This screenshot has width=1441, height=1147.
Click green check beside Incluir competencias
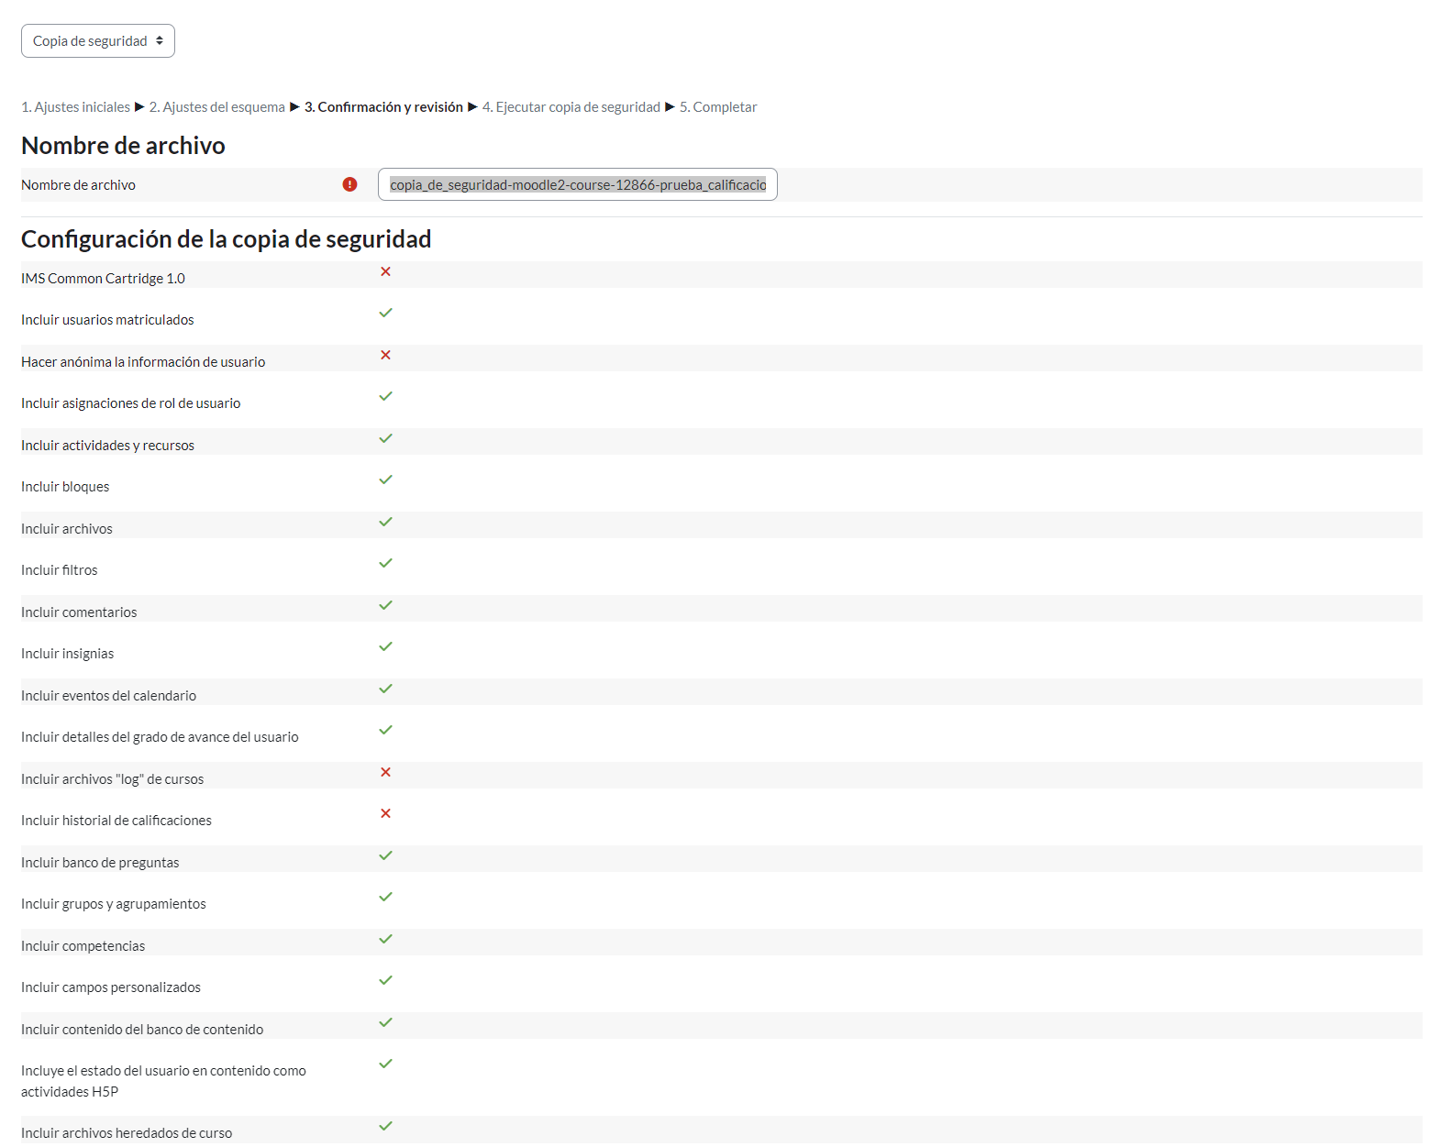tap(385, 939)
